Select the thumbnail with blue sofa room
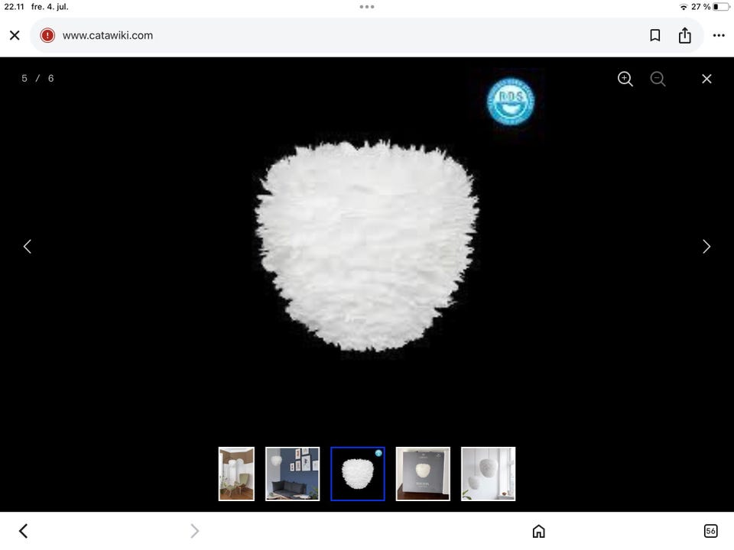The width and height of the screenshot is (734, 550). point(293,474)
